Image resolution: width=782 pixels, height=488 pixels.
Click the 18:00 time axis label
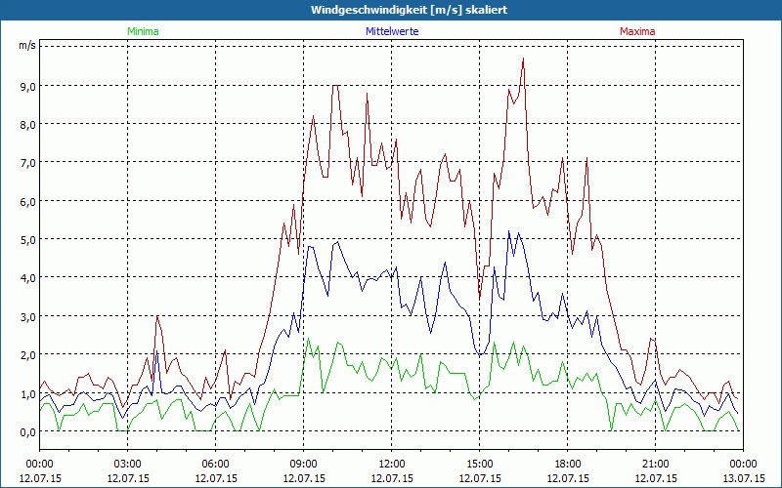(x=568, y=464)
